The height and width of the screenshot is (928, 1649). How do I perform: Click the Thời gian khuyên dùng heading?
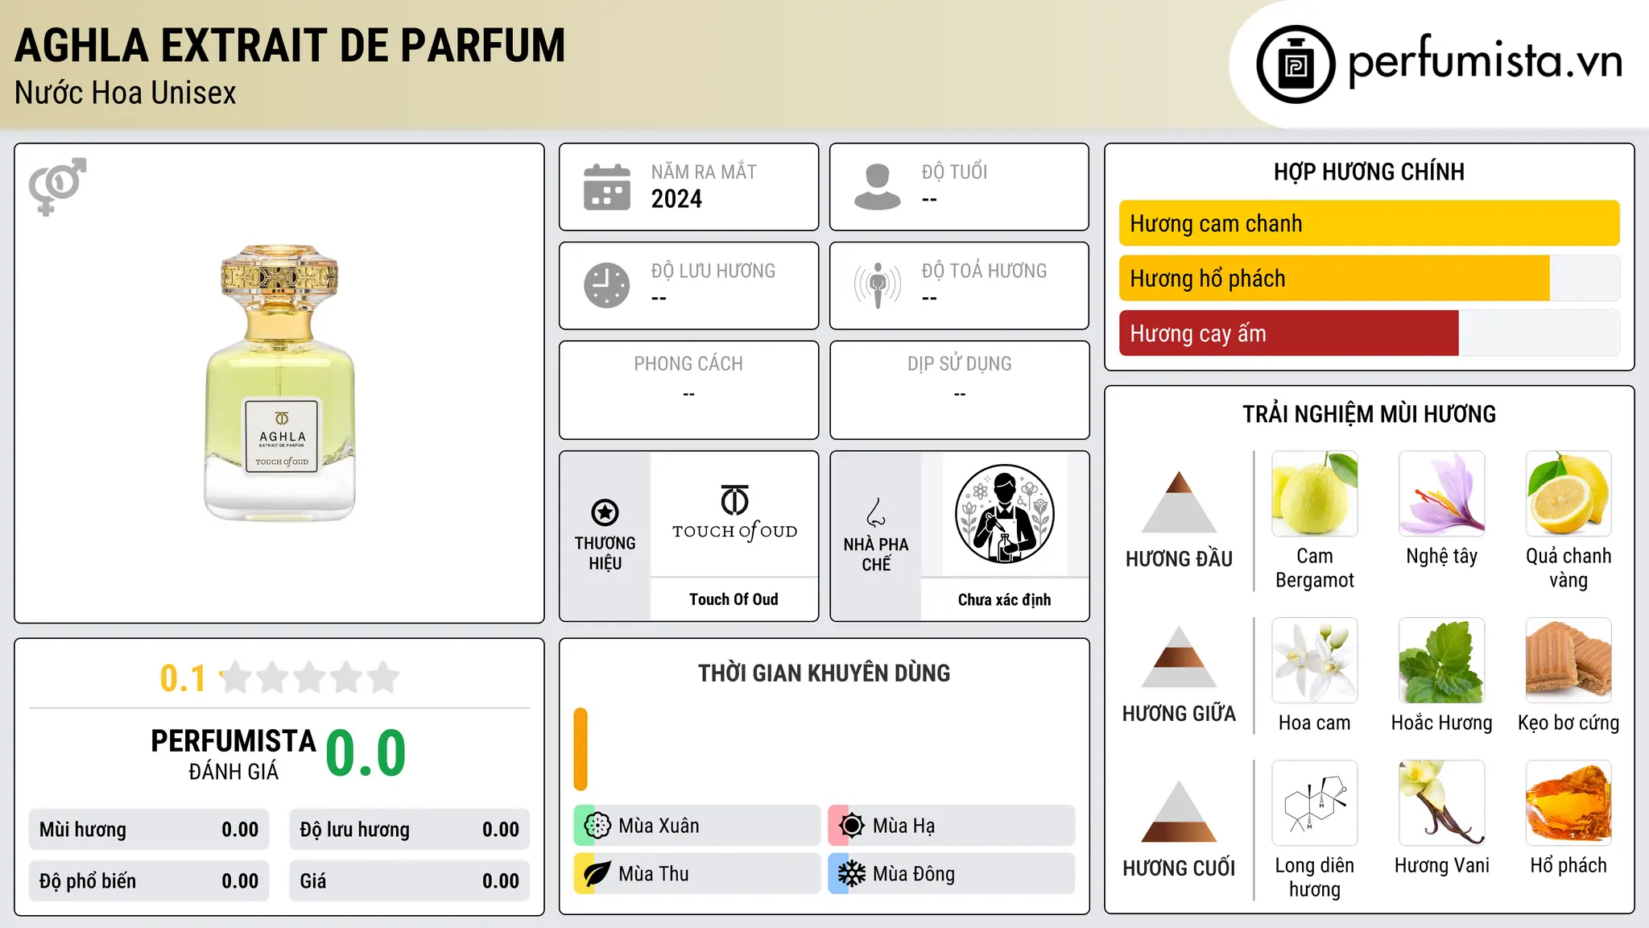[824, 673]
